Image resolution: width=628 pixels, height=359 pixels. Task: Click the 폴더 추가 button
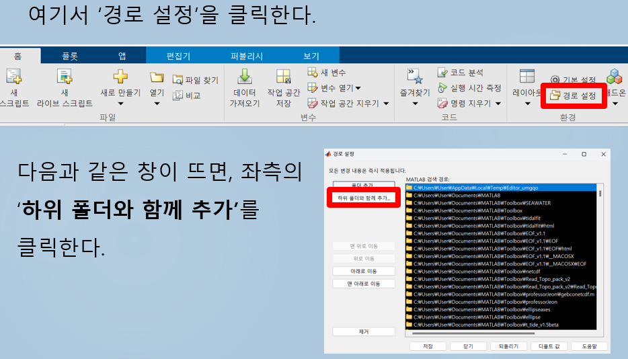coord(364,185)
